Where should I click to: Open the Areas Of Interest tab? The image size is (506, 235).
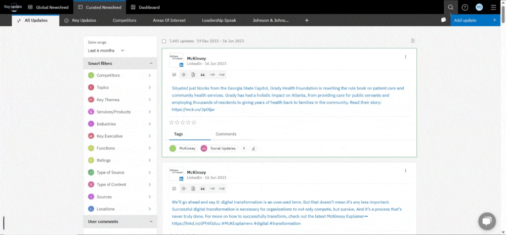coord(169,20)
